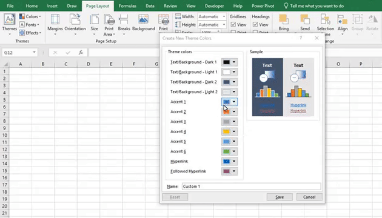Open the Print Area menu
The height and width of the screenshot is (218, 382).
click(109, 25)
